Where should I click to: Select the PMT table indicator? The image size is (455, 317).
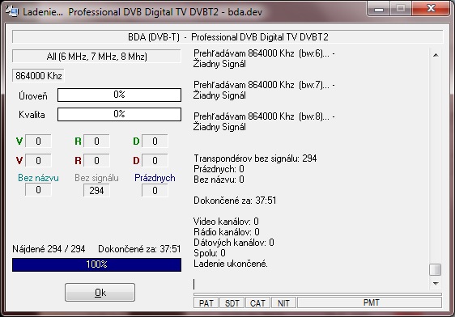(x=370, y=302)
